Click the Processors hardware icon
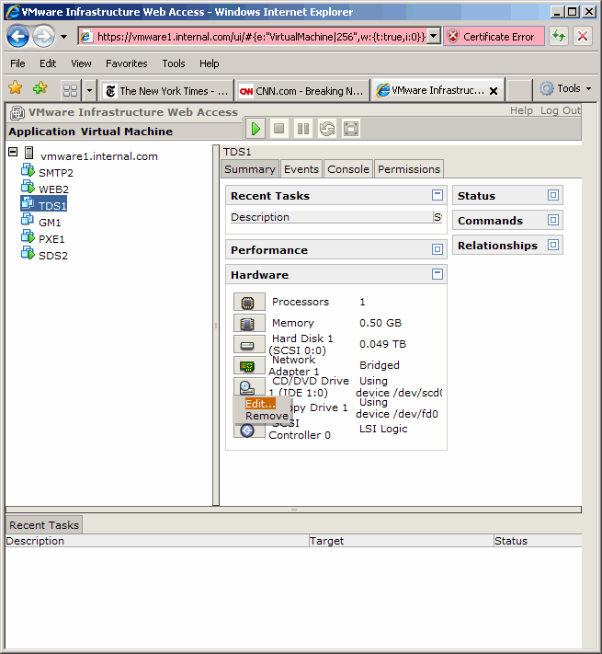Image resolution: width=602 pixels, height=654 pixels. (x=248, y=302)
